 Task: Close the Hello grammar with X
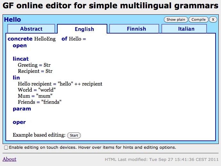(x=213, y=19)
